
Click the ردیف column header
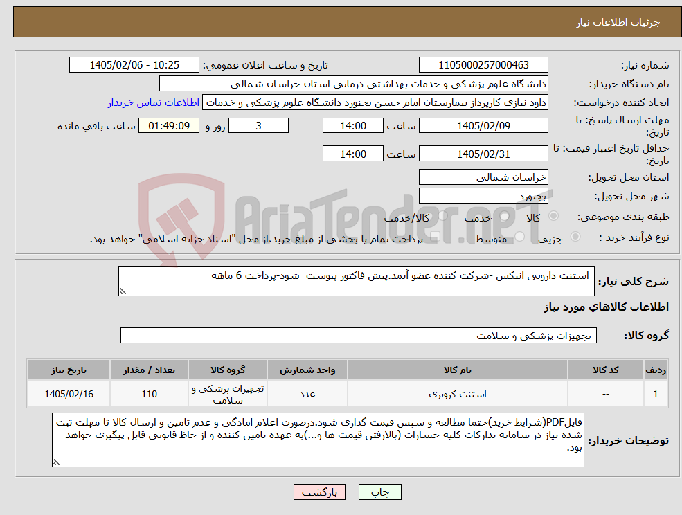[656, 370]
